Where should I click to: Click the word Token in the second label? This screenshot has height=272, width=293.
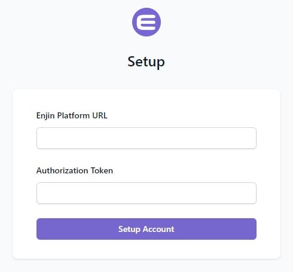coord(102,170)
